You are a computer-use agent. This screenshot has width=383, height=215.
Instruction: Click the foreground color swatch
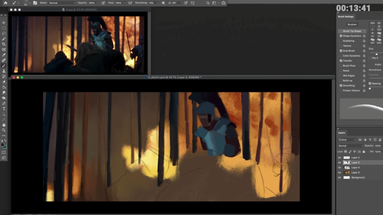pyautogui.click(x=3, y=145)
